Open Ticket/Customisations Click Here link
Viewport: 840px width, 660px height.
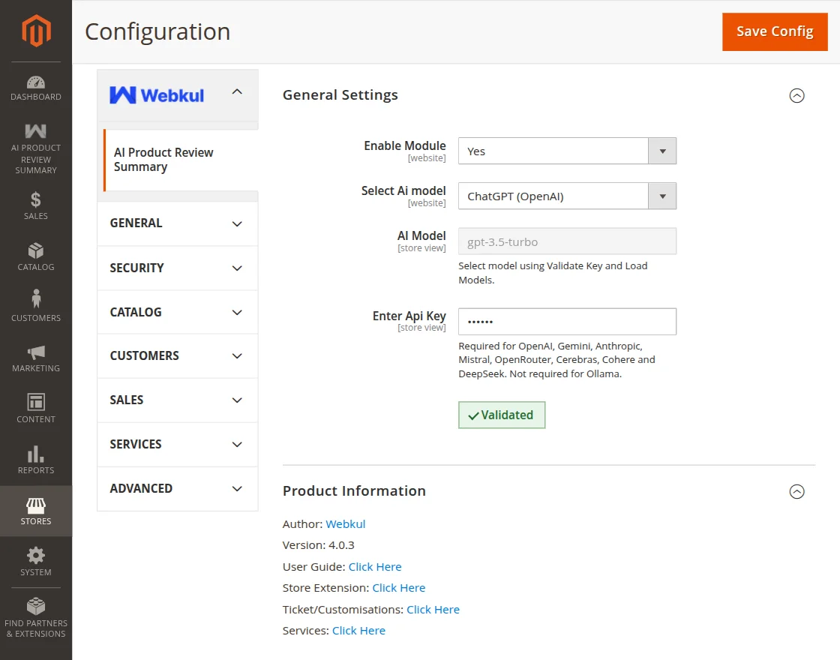(433, 610)
